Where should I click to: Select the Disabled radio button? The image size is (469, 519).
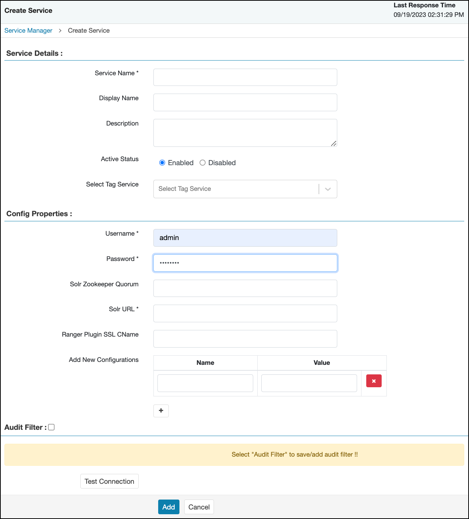203,163
